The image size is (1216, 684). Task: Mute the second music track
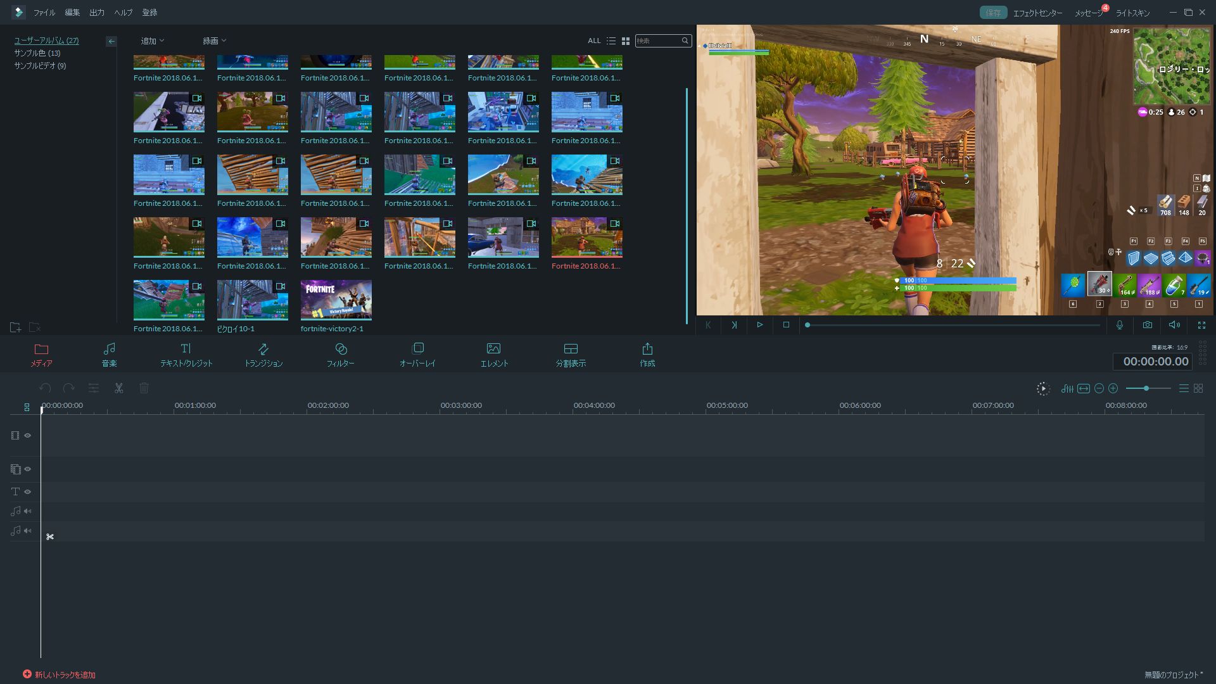[x=28, y=531]
